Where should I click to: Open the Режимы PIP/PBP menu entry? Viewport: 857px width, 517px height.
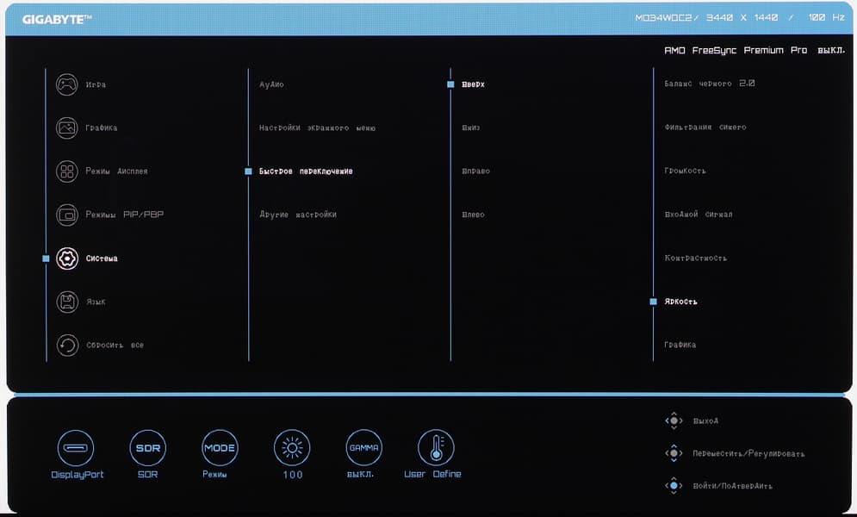coord(125,215)
